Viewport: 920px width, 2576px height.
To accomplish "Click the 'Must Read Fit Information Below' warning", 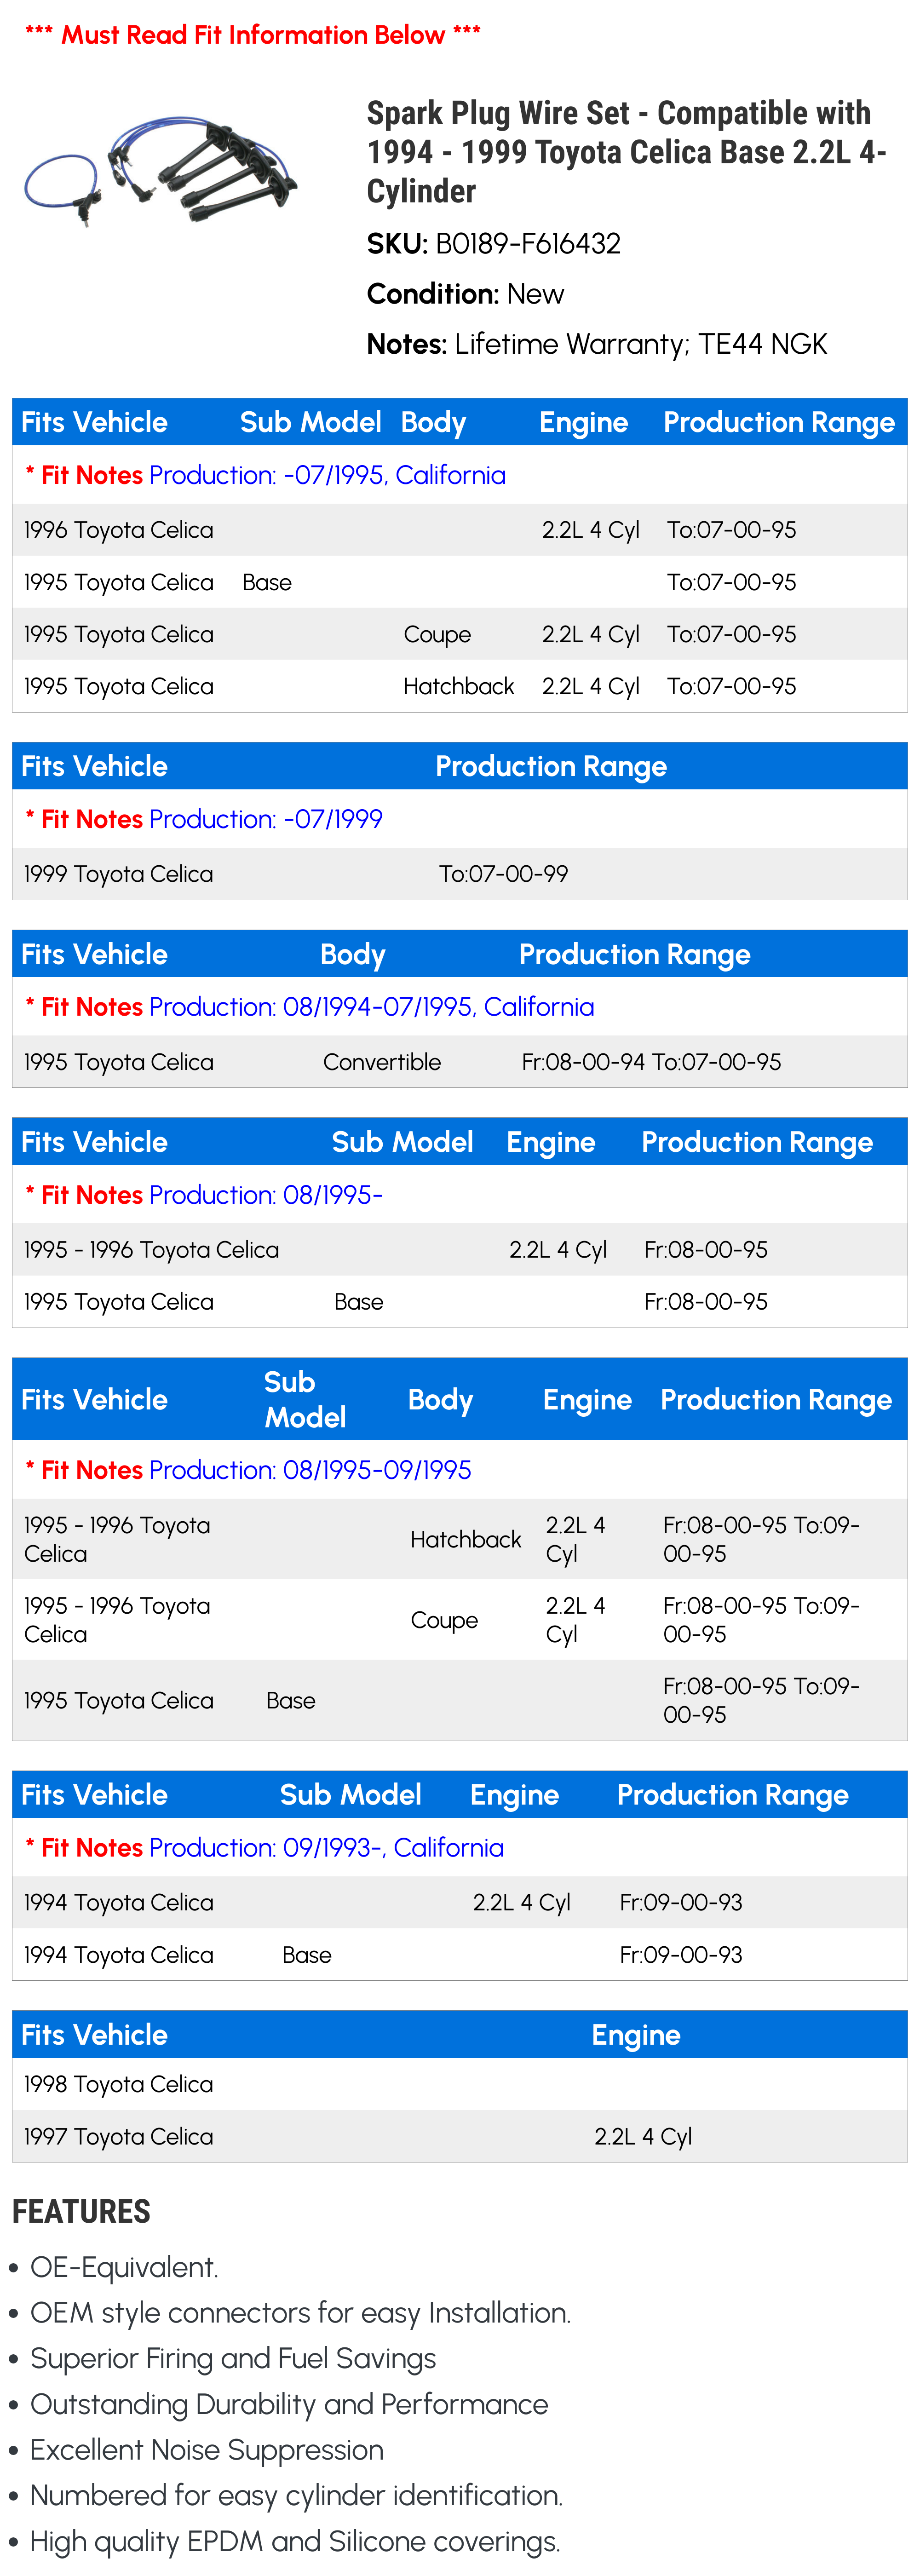I will pos(253,35).
